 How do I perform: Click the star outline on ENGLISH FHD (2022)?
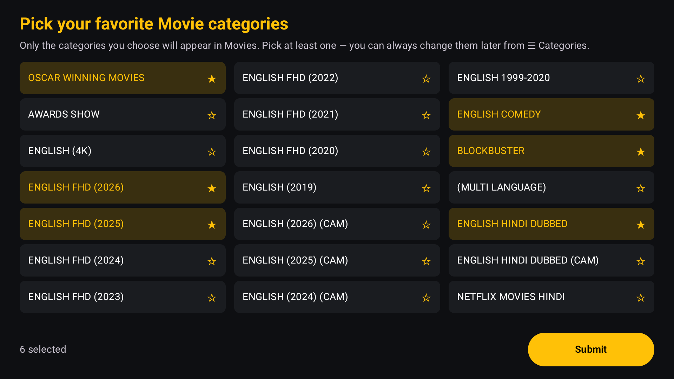pyautogui.click(x=426, y=79)
